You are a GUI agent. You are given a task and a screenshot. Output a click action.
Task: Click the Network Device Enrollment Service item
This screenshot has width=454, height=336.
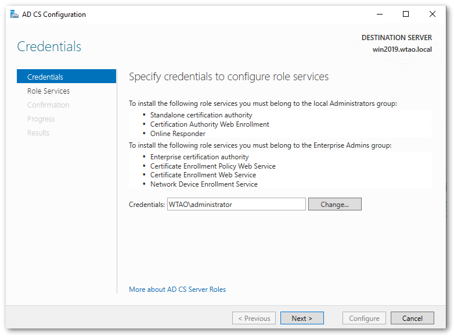[204, 184]
